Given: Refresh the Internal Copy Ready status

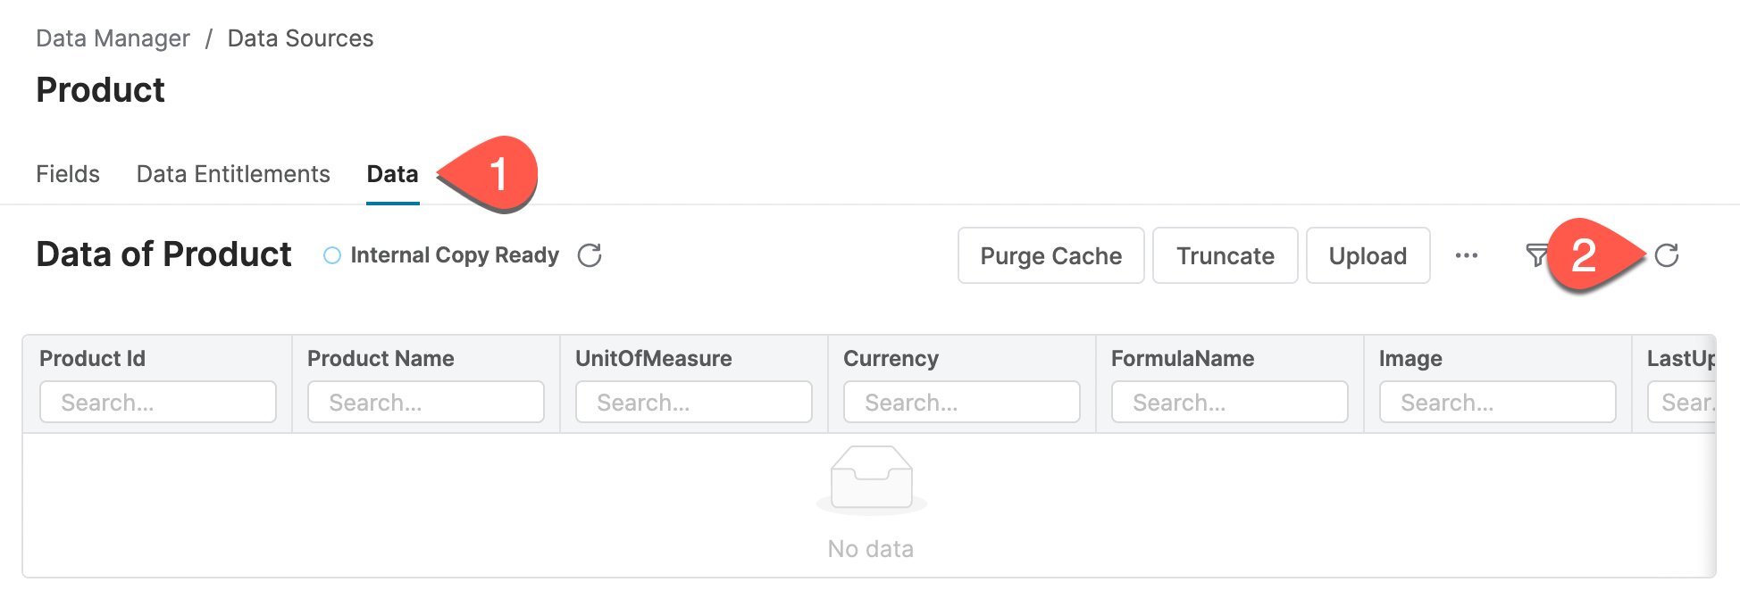Looking at the screenshot, I should [x=589, y=255].
